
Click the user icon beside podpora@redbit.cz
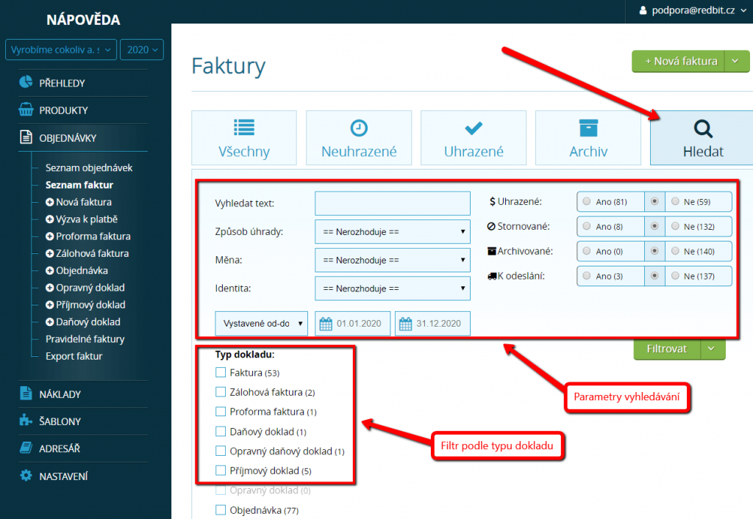[x=643, y=10]
